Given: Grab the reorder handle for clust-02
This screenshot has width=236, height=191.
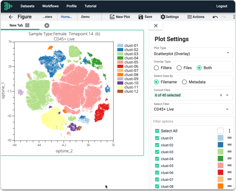Looking at the screenshot, I should [x=229, y=145].
